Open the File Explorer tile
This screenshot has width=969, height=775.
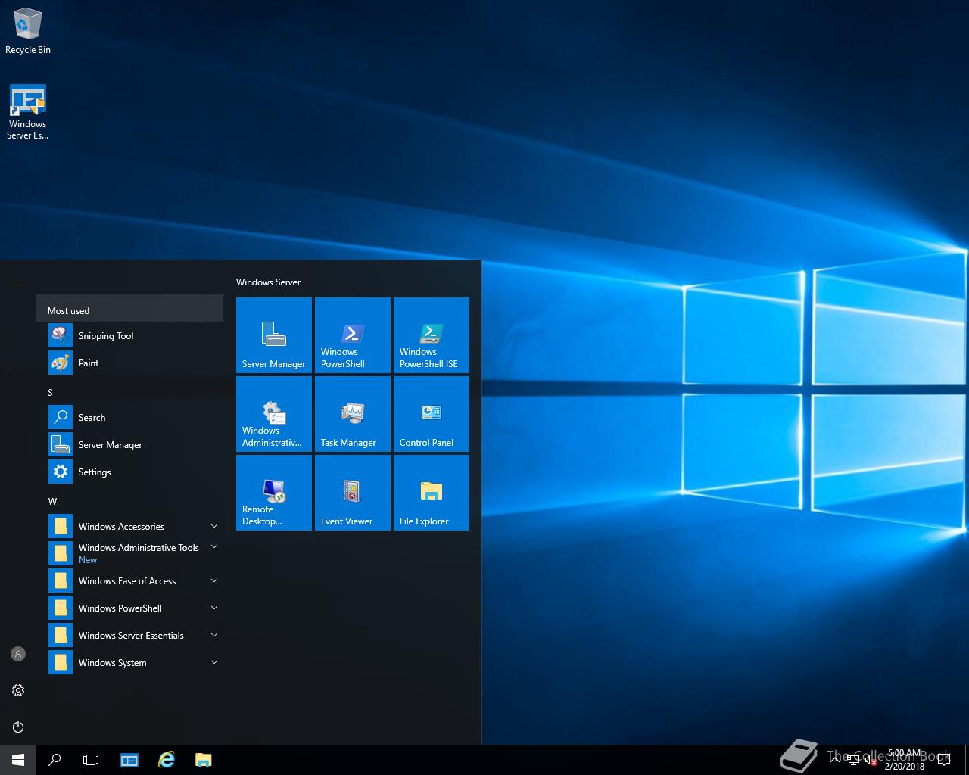pyautogui.click(x=432, y=493)
